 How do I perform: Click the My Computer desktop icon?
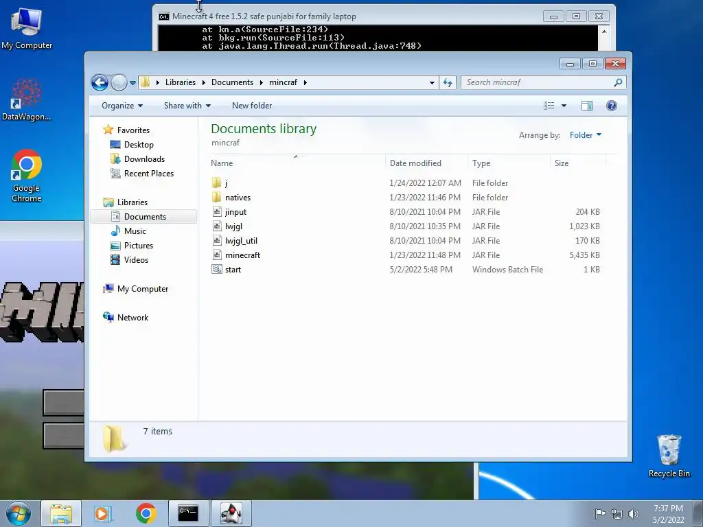coord(27,28)
